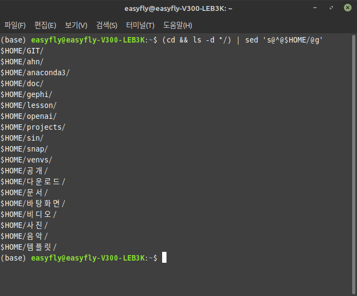Click the $HOME/공개/ output line
Image resolution: width=357 pixels, height=296 pixels.
24,171
